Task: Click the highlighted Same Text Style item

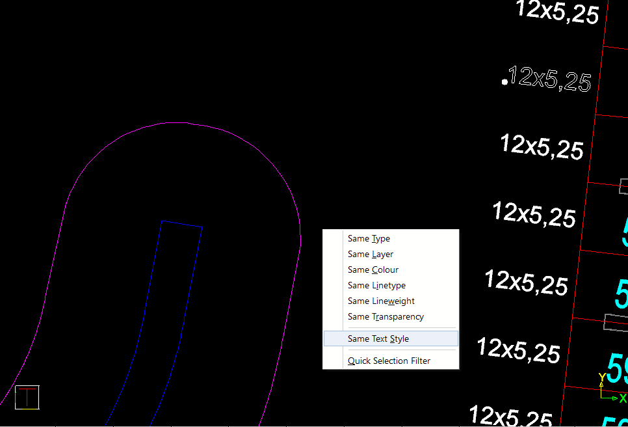Action: point(378,339)
